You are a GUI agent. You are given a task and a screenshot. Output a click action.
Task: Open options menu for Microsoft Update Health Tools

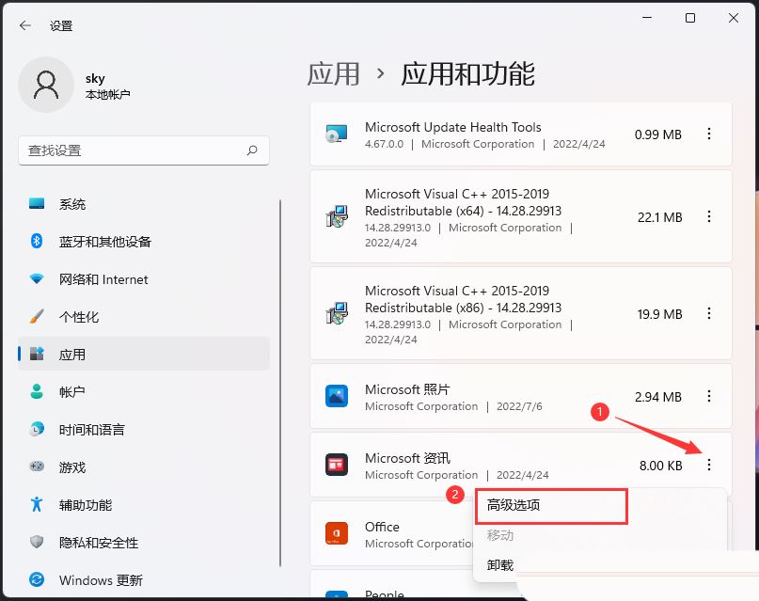[x=708, y=134]
